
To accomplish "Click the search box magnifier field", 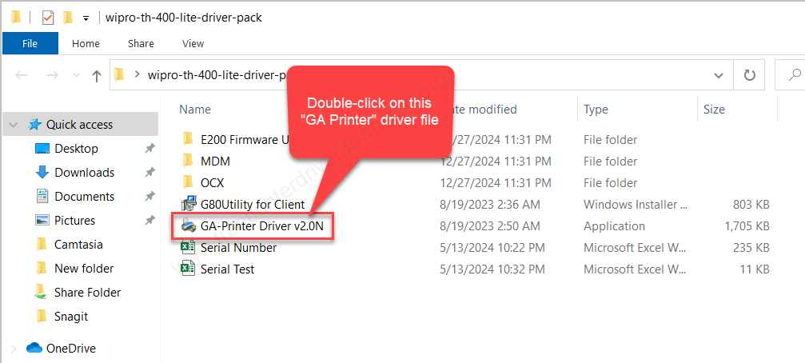I will 791,75.
